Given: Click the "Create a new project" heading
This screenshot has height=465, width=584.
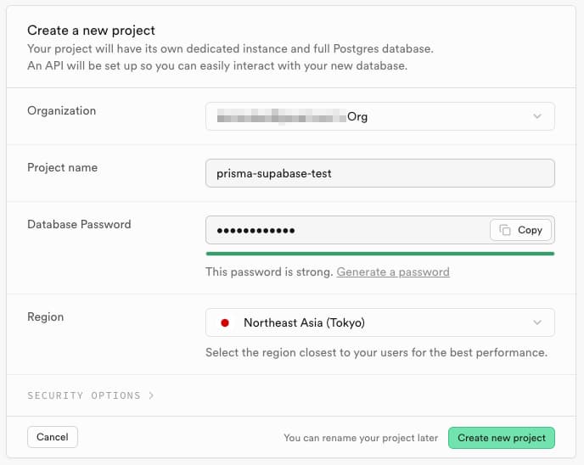Looking at the screenshot, I should 91,31.
